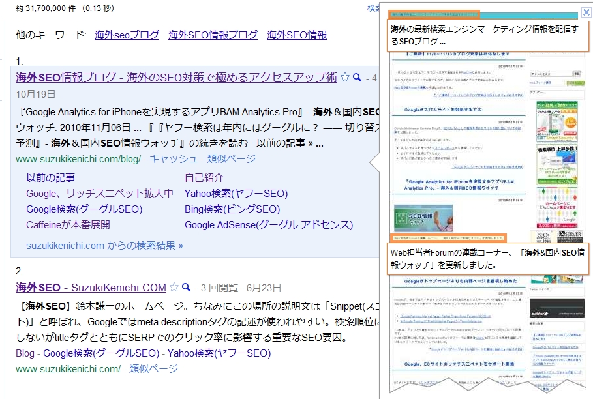The width and height of the screenshot is (593, 399).
Task: Open sitelink Bing検索(ビングSEO)
Action: 232,209
